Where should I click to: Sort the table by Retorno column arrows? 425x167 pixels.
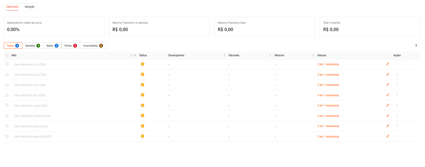tap(313, 55)
